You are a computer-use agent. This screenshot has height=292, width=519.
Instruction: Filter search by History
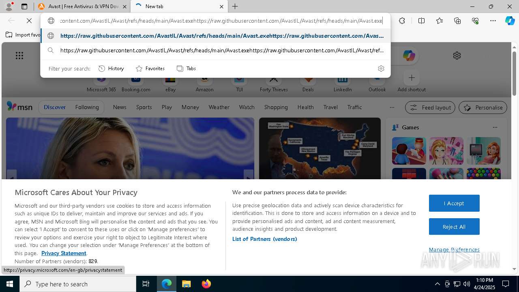pyautogui.click(x=111, y=69)
